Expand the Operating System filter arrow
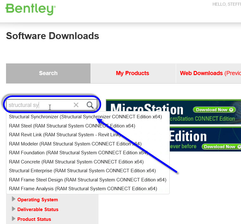 coord(14,199)
